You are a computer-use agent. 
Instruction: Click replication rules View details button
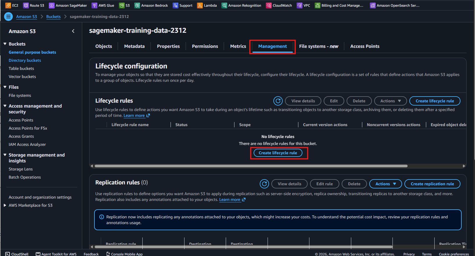coord(289,184)
